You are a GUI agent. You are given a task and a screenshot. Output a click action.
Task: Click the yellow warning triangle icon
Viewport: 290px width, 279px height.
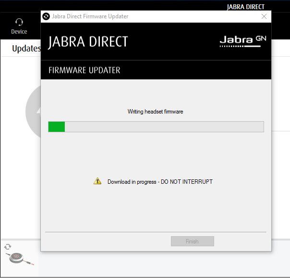click(x=97, y=181)
